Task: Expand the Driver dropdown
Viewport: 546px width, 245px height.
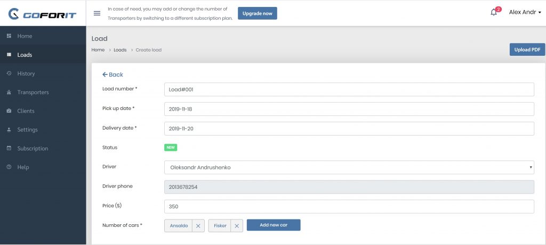Action: (349, 167)
